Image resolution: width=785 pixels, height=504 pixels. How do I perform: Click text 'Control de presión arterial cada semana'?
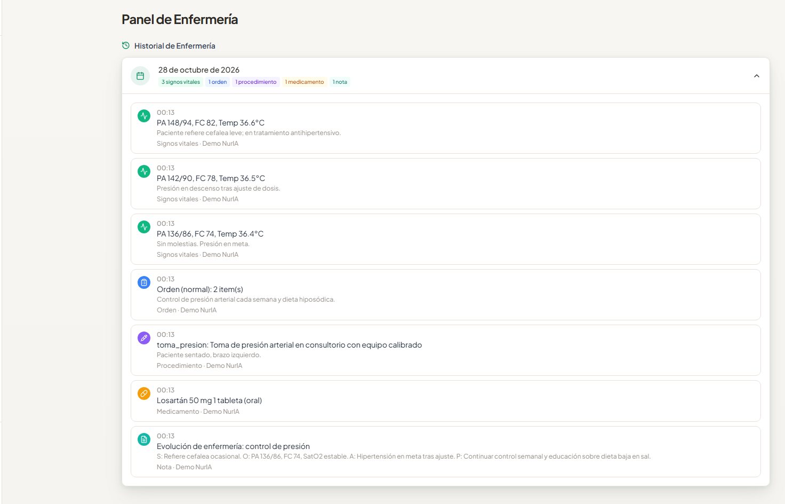[x=246, y=300]
